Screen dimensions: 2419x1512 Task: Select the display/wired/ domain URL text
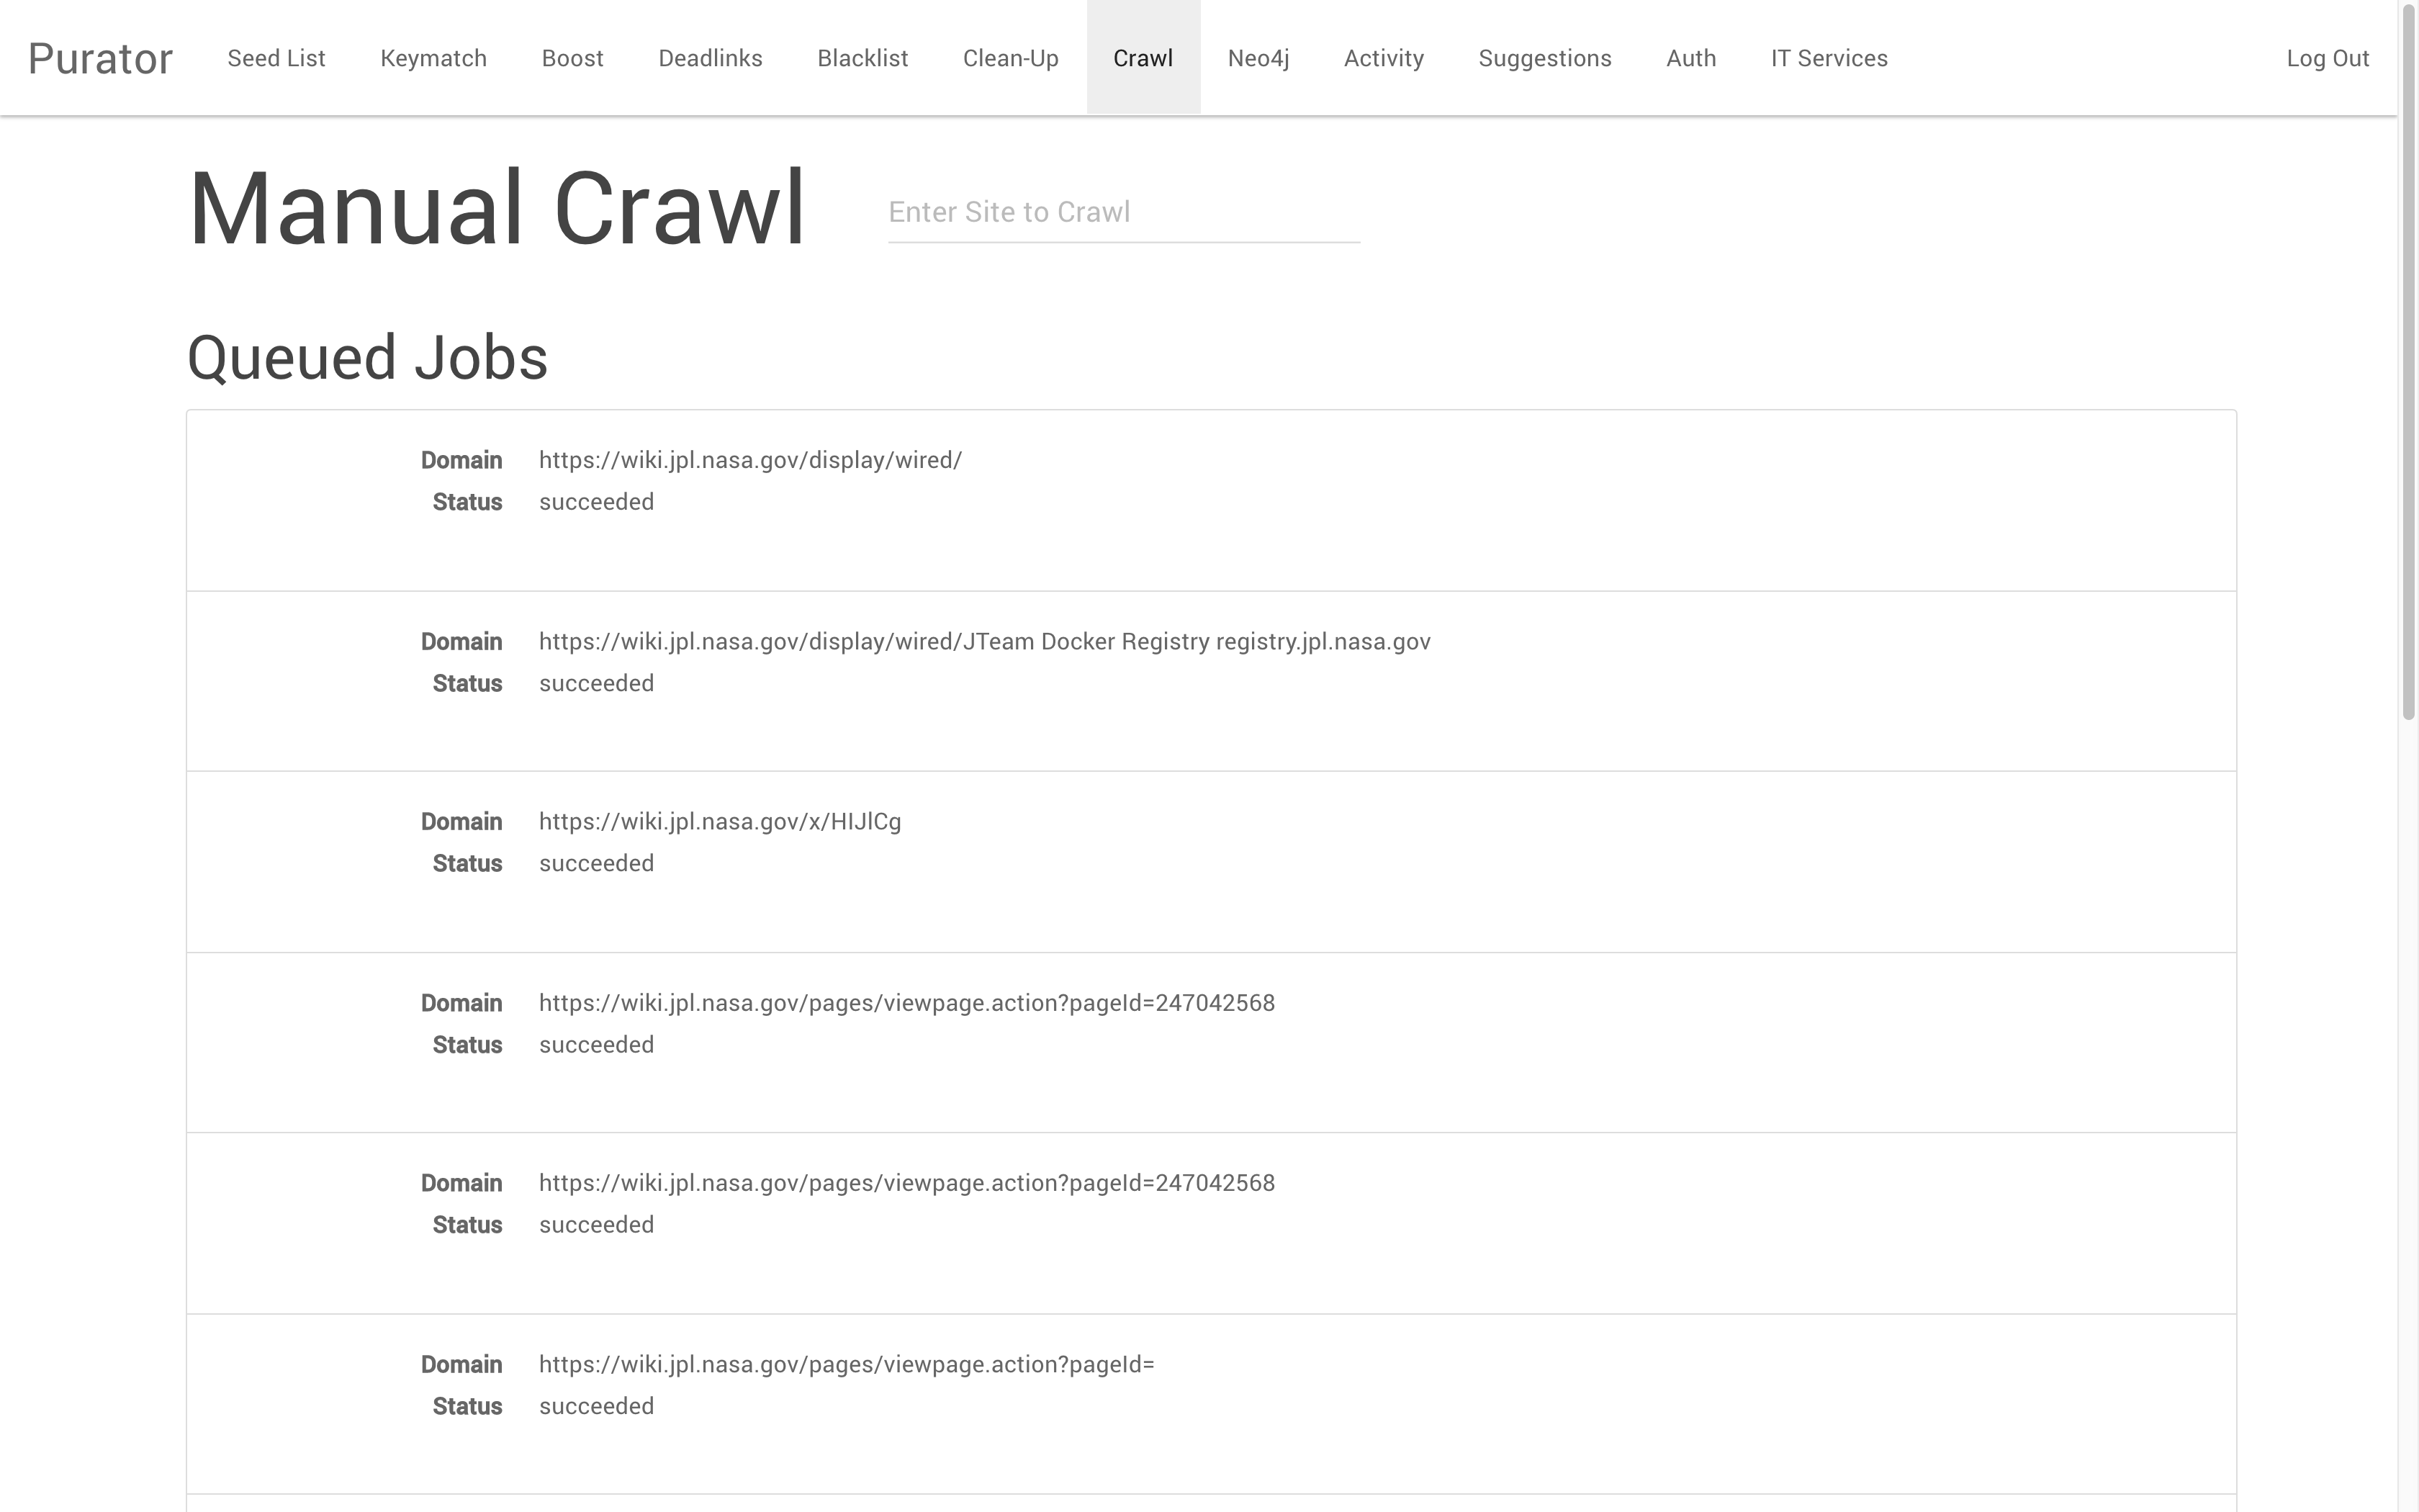click(749, 460)
